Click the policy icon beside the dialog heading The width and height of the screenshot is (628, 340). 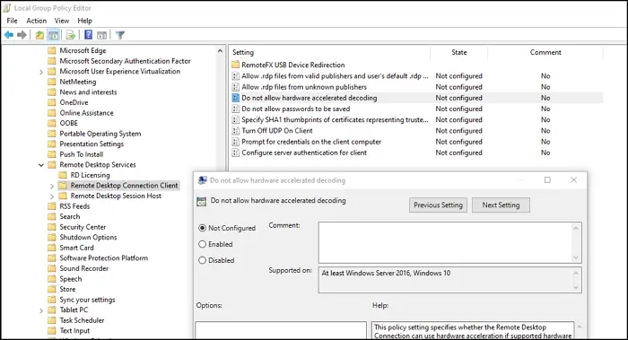click(x=202, y=202)
